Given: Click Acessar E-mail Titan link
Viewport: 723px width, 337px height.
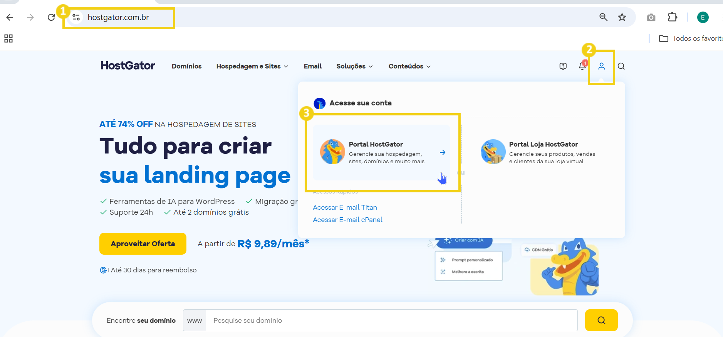Looking at the screenshot, I should click(x=345, y=207).
